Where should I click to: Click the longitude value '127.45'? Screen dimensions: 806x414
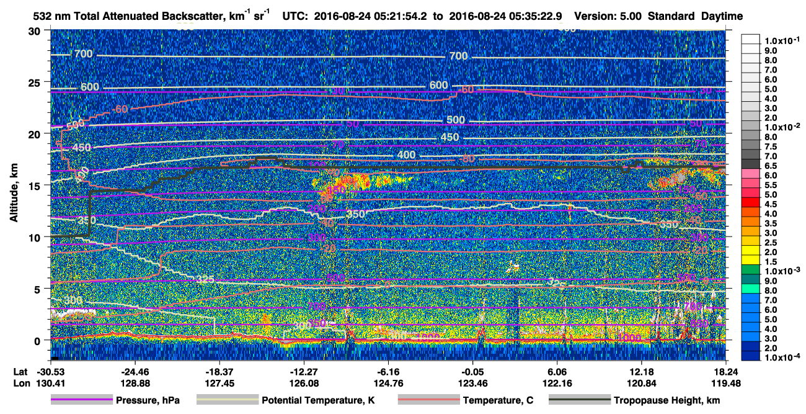[x=219, y=383]
